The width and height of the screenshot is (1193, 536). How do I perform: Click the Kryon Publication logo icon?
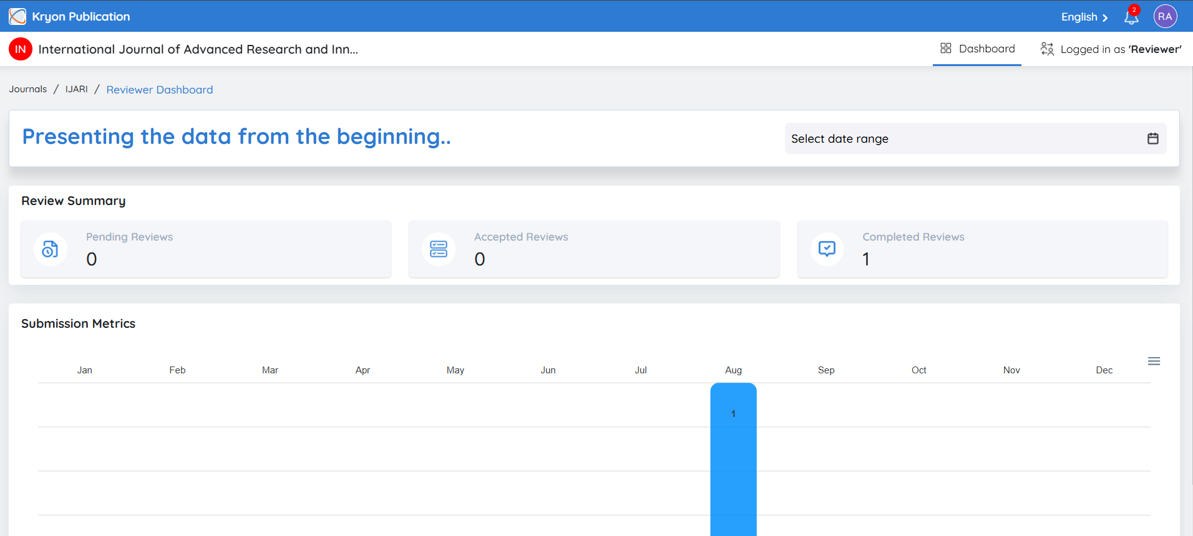pyautogui.click(x=17, y=16)
